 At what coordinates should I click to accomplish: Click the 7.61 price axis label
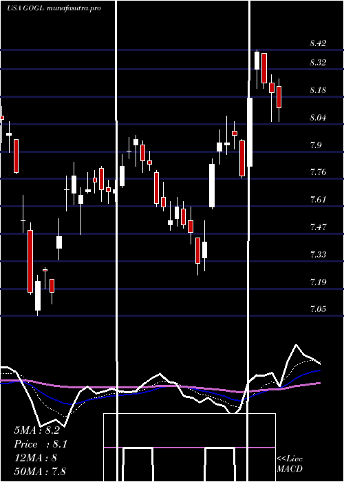pyautogui.click(x=318, y=200)
